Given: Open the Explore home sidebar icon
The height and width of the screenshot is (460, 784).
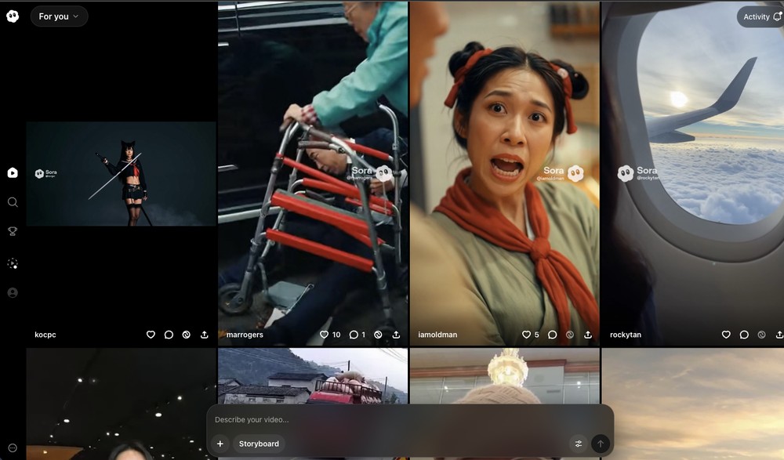Looking at the screenshot, I should pos(13,172).
